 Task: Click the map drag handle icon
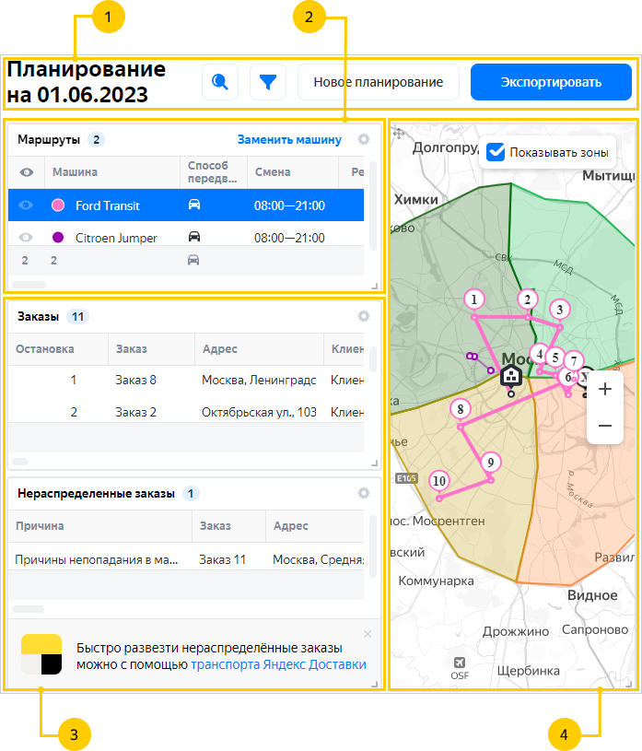point(399,134)
